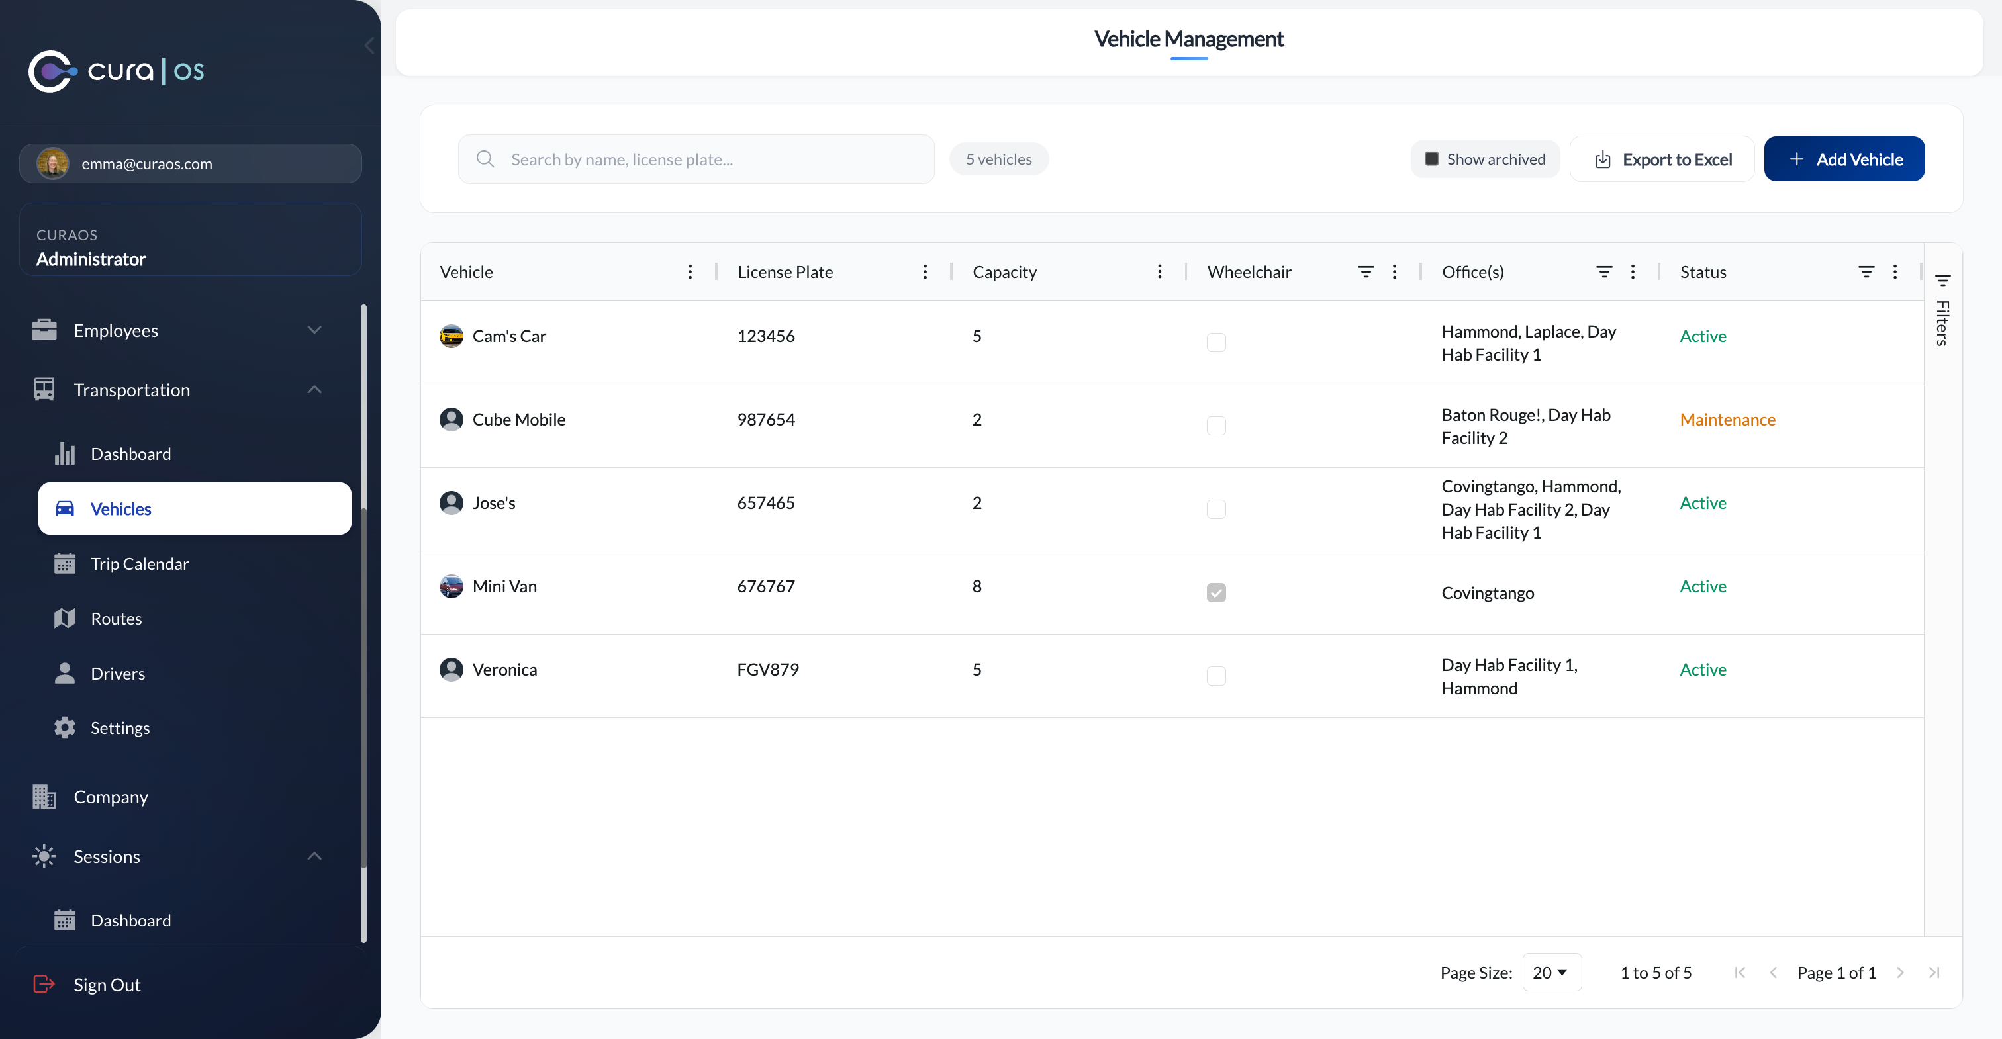
Task: Collapse the Transportation menu chevron
Action: (314, 389)
